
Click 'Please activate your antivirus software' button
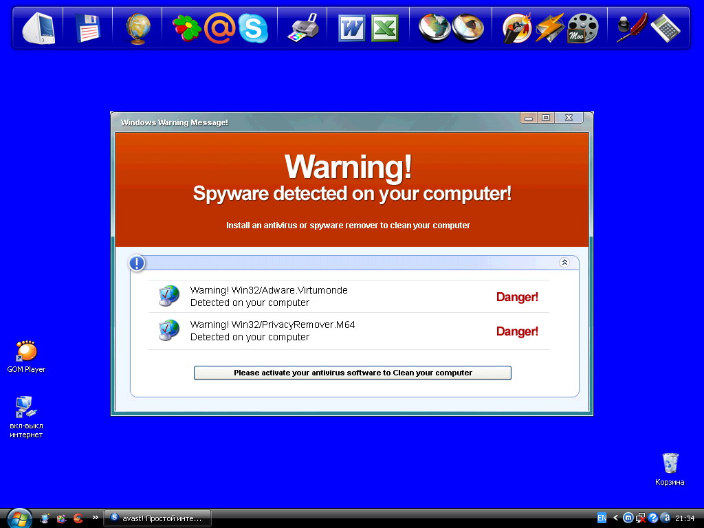click(x=353, y=373)
